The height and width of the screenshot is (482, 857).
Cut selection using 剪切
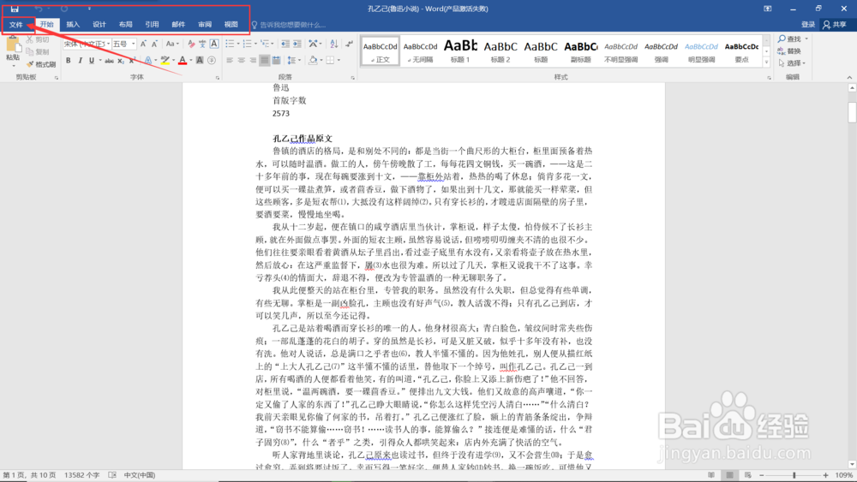point(38,40)
